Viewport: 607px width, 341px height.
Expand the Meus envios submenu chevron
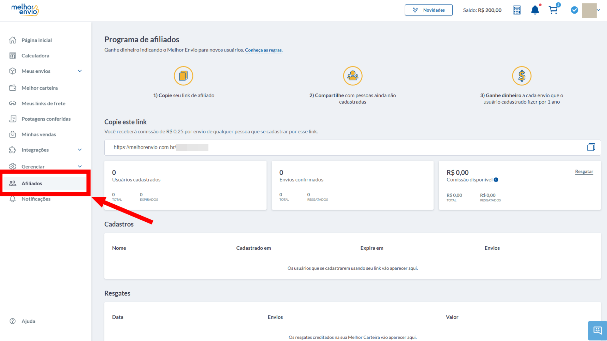click(x=80, y=71)
